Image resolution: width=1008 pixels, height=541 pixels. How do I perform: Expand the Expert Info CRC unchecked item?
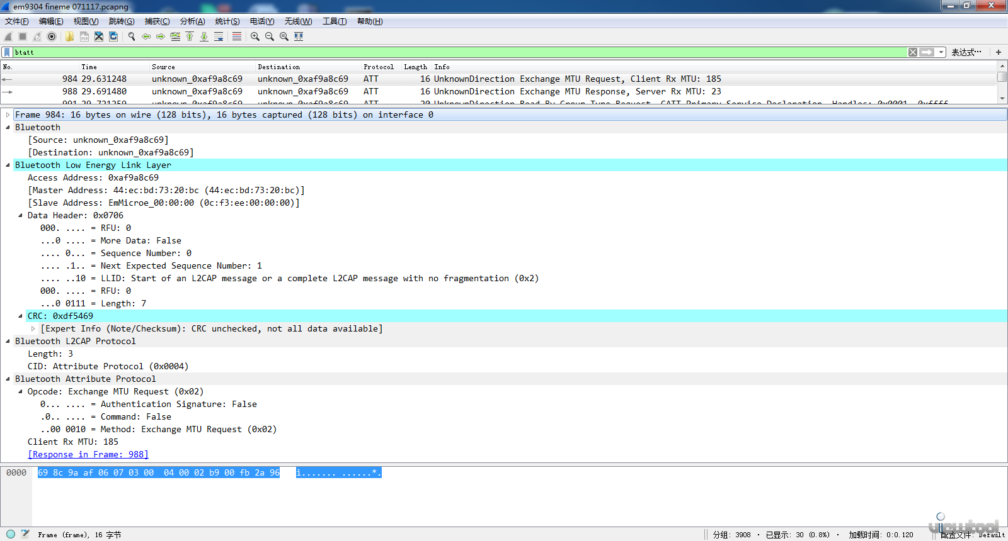pyautogui.click(x=33, y=328)
